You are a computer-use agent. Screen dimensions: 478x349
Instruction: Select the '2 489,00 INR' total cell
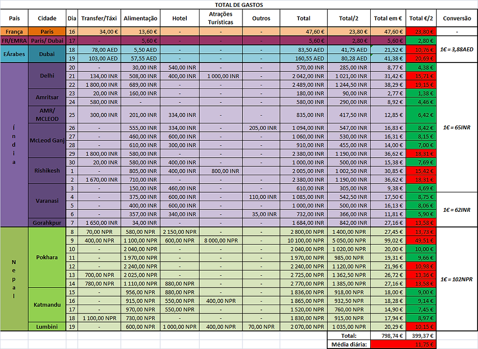pos(303,84)
